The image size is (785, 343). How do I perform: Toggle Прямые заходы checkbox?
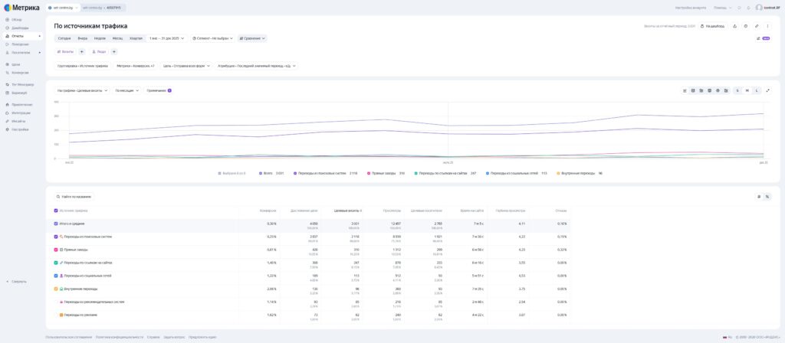pyautogui.click(x=56, y=250)
